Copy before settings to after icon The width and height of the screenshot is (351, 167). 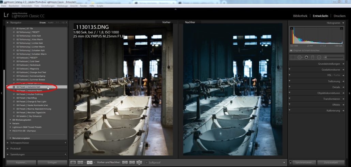click(125, 163)
